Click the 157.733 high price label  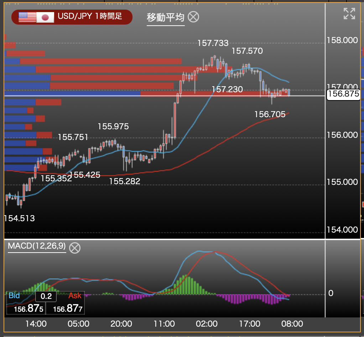(x=213, y=43)
